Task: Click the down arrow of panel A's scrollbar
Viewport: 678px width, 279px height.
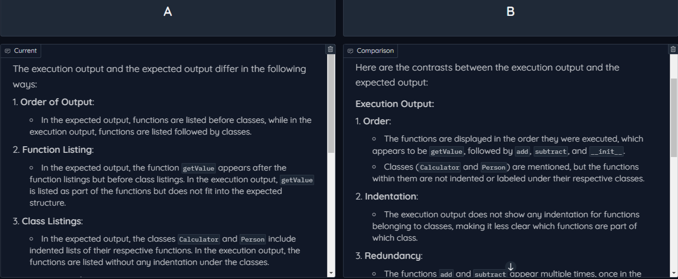Action: (x=331, y=273)
